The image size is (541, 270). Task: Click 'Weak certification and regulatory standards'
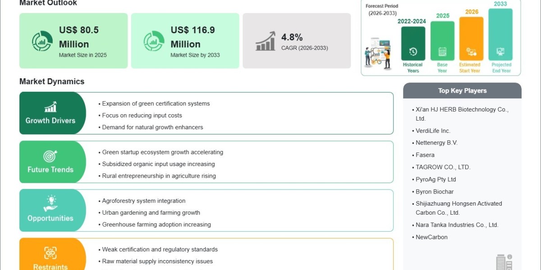(x=160, y=249)
